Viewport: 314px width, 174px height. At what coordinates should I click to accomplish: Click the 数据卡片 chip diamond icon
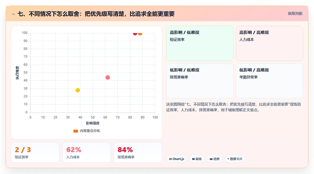228,159
